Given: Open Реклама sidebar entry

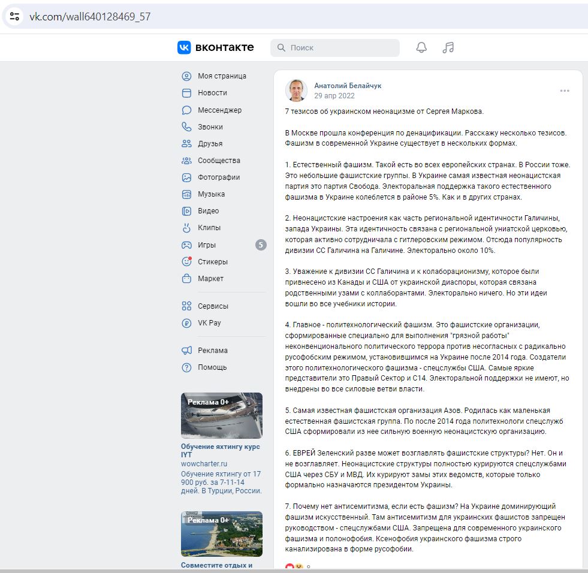Looking at the screenshot, I should [x=213, y=350].
